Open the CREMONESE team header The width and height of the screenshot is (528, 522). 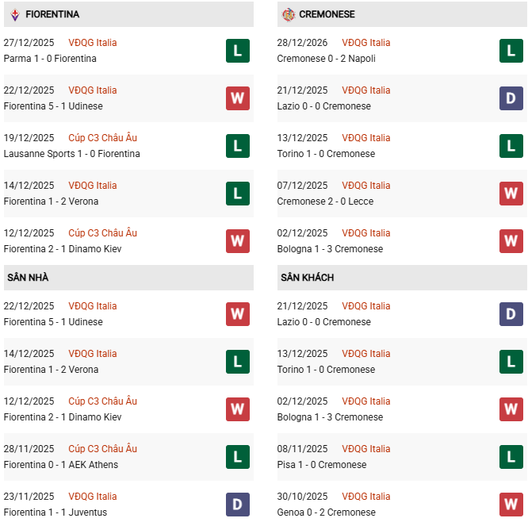pyautogui.click(x=327, y=14)
